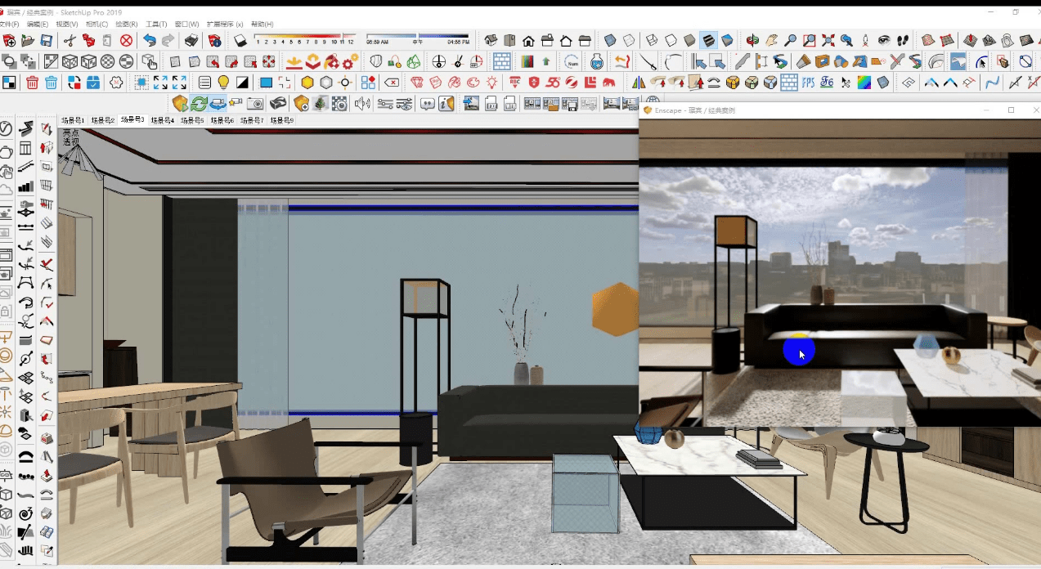This screenshot has height=569, width=1041.
Task: Switch to scene tab 场景号5
Action: click(191, 120)
